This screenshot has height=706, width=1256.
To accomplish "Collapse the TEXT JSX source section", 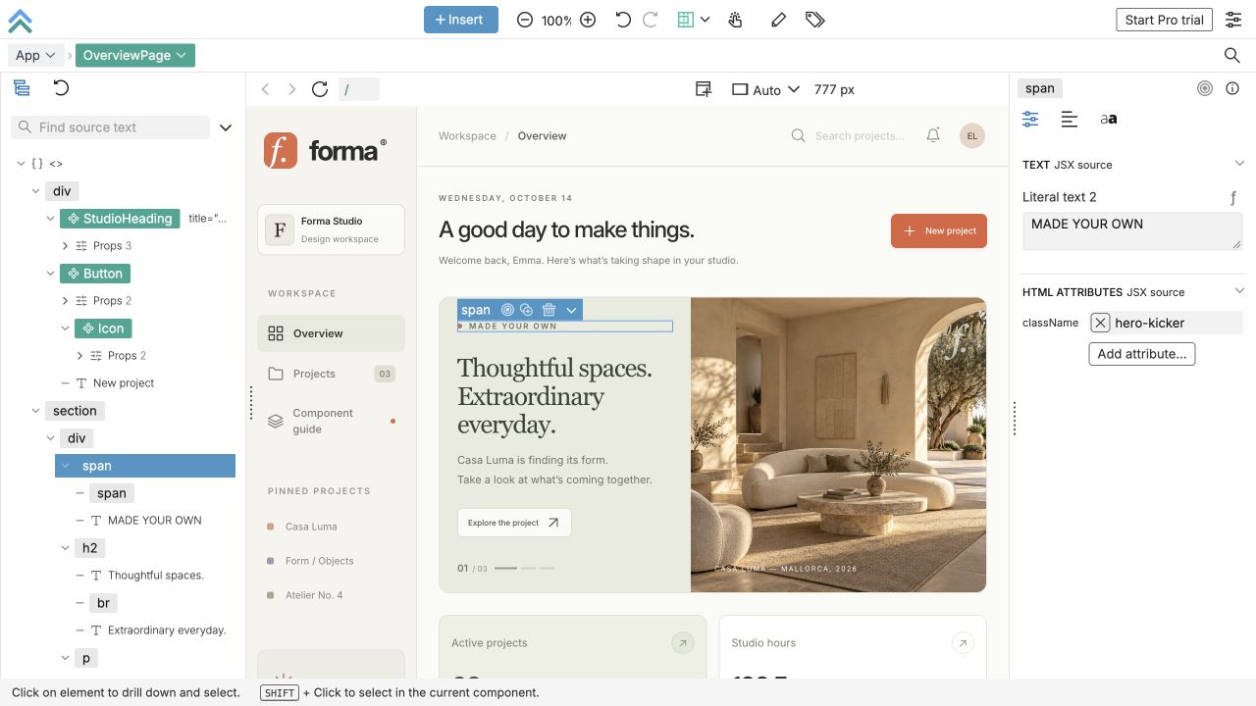I will (x=1239, y=164).
